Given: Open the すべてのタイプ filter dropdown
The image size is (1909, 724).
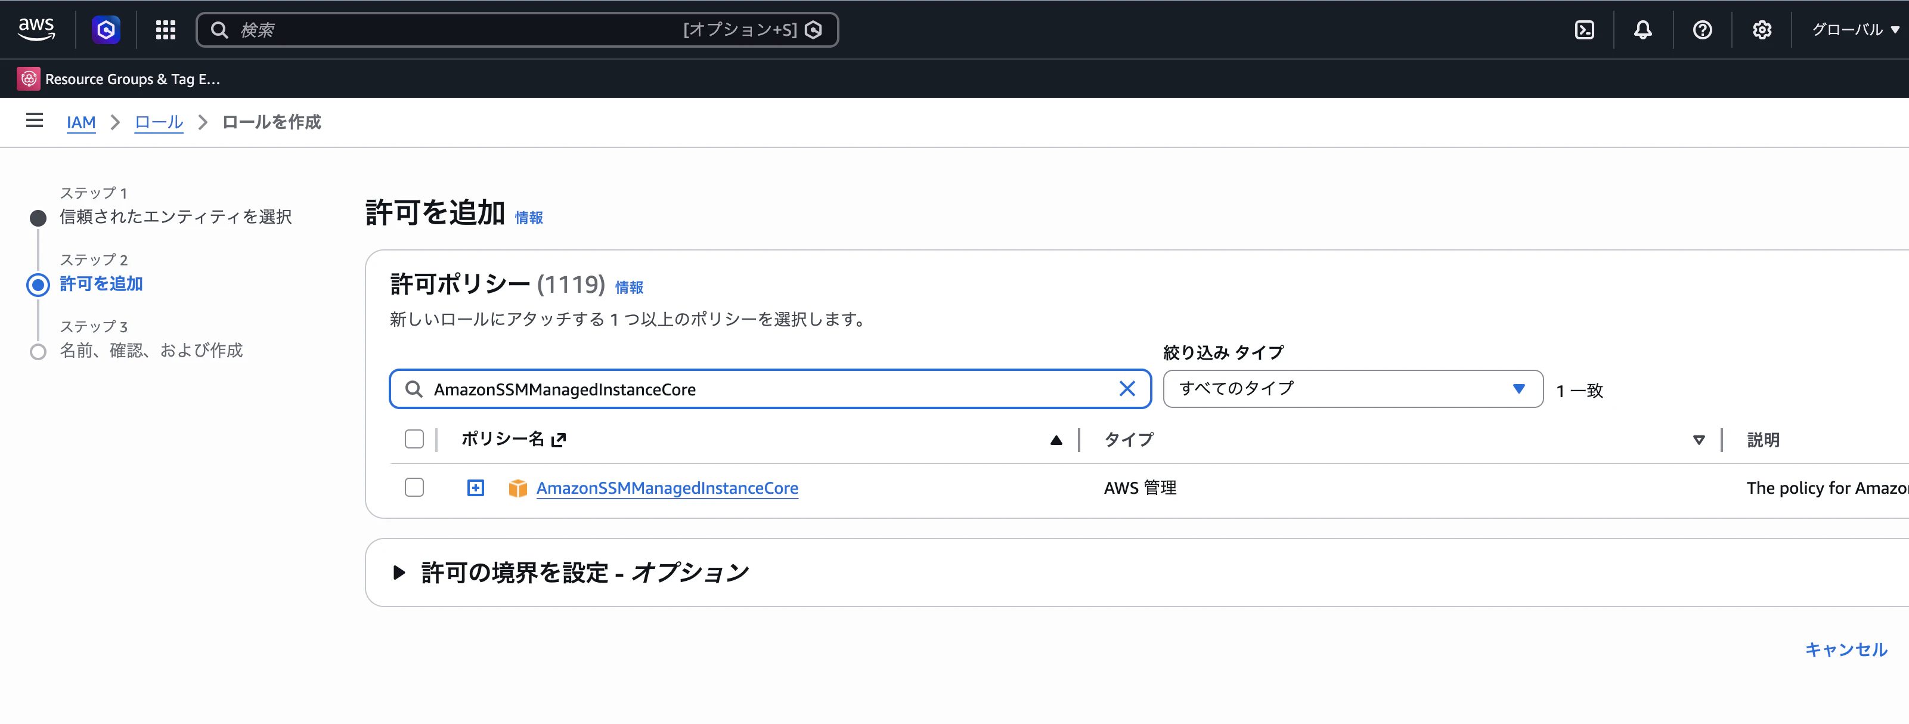Looking at the screenshot, I should click(x=1352, y=388).
